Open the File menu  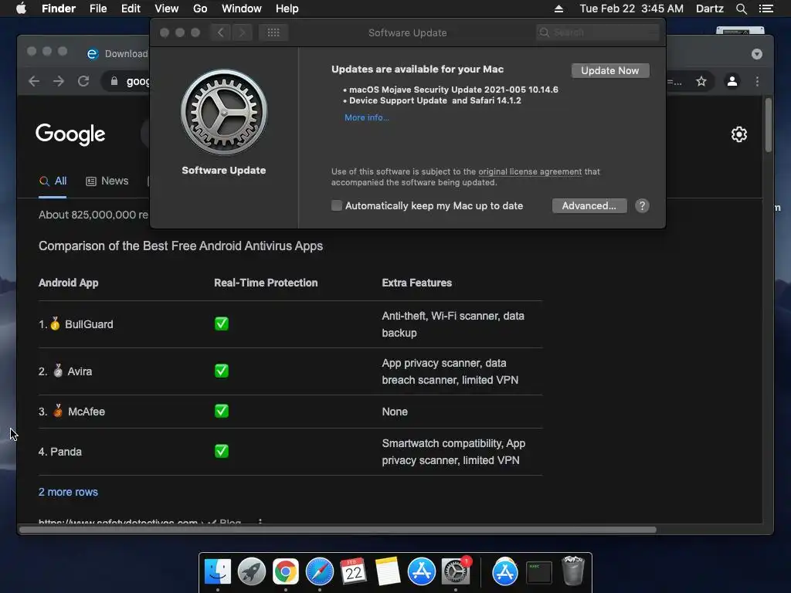click(x=98, y=8)
